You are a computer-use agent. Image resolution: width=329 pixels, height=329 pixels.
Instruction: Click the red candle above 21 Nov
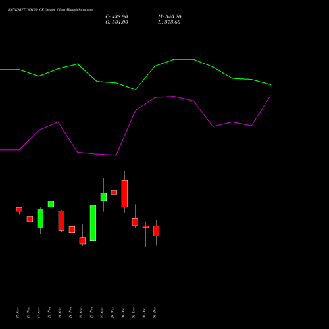(61, 220)
